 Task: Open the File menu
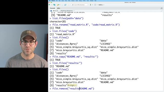point(57,1)
